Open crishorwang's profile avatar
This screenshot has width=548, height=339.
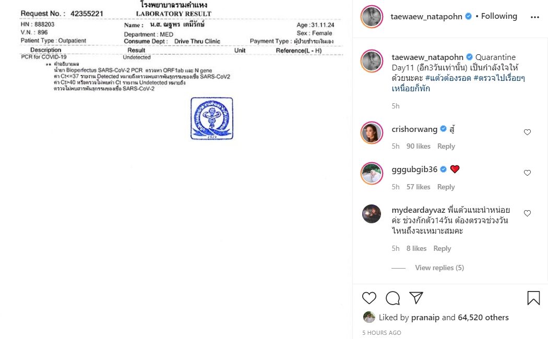click(x=372, y=132)
